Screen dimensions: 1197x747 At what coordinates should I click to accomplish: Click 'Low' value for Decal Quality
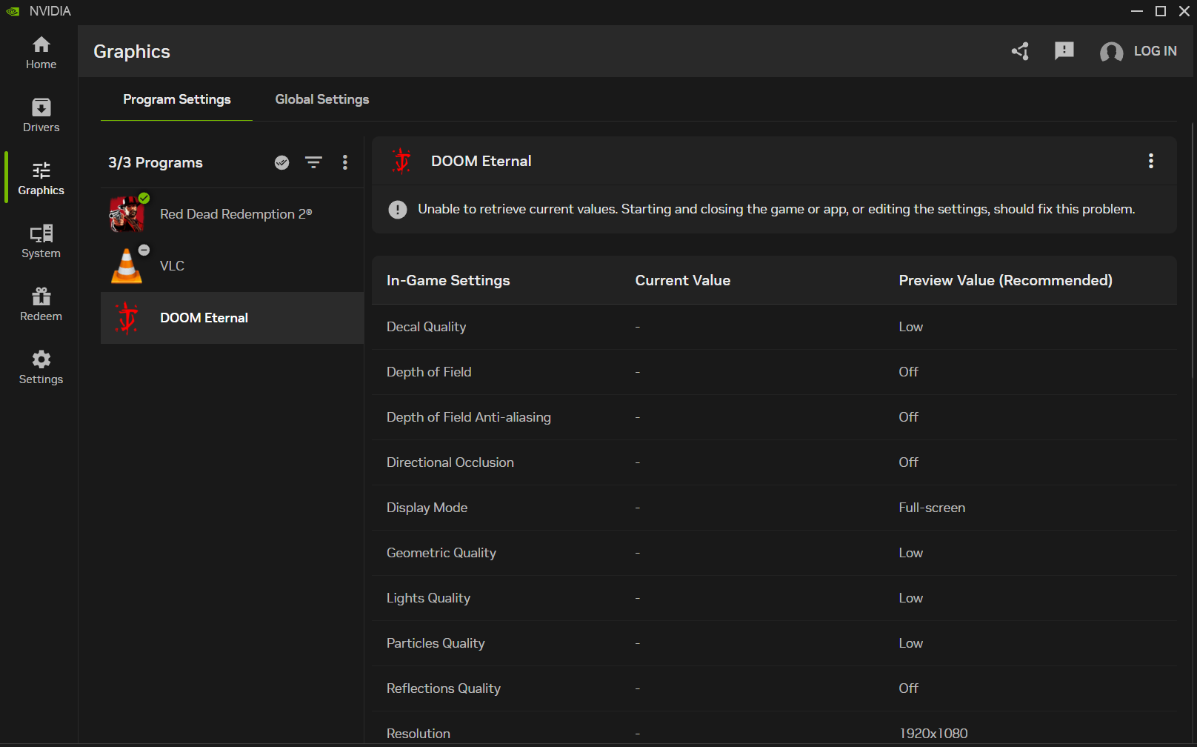[x=910, y=327]
